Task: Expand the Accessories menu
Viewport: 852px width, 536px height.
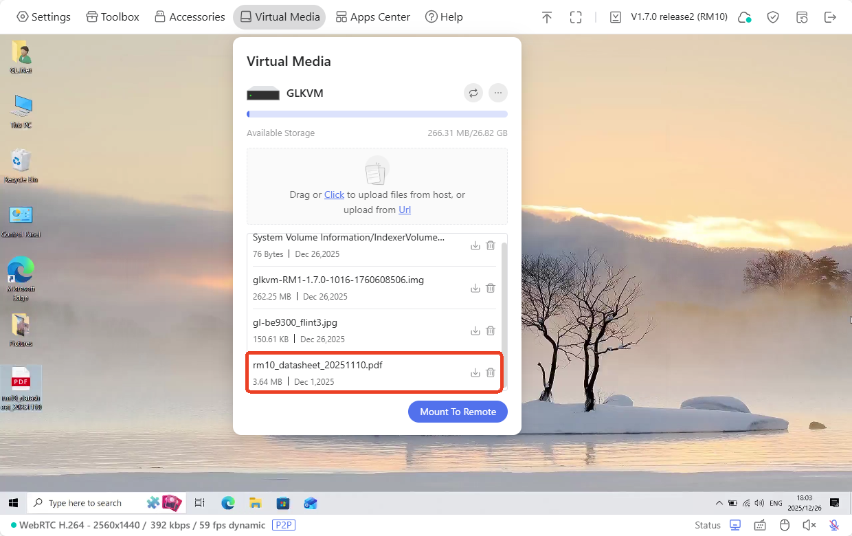Action: click(x=190, y=17)
